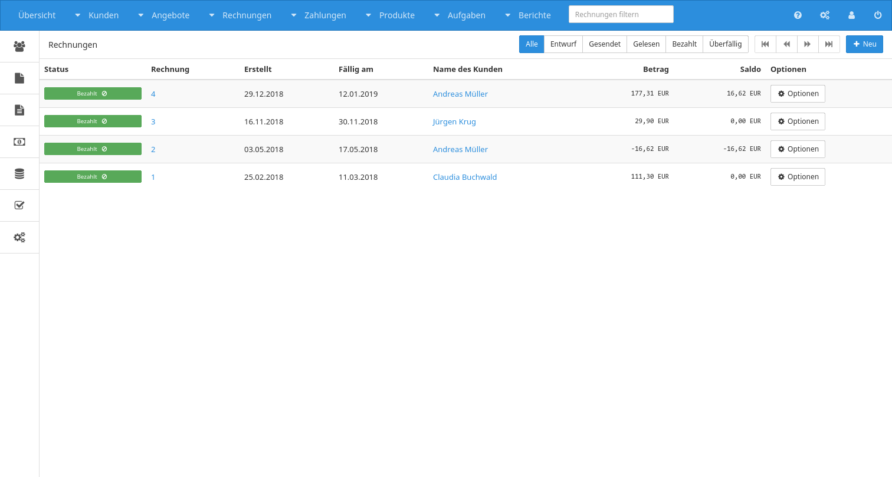This screenshot has height=477, width=892.
Task: Show only Überfällig invoices
Action: coord(725,44)
